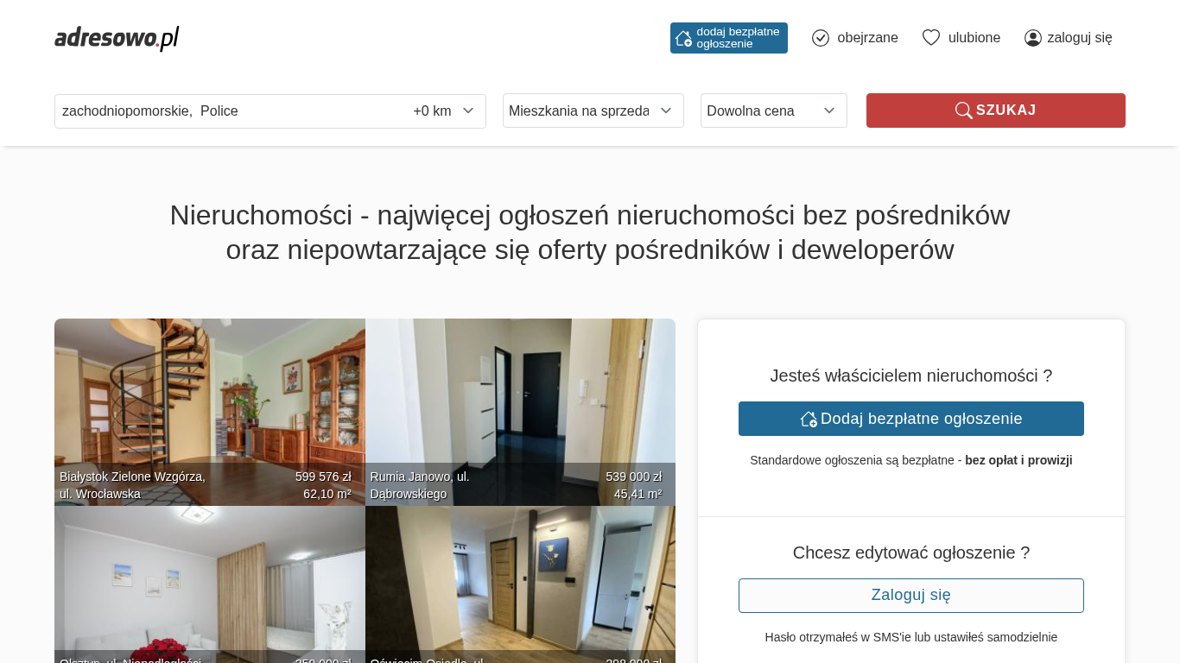The image size is (1180, 663).
Task: Open the Dowolna cena price dropdown
Action: [774, 110]
